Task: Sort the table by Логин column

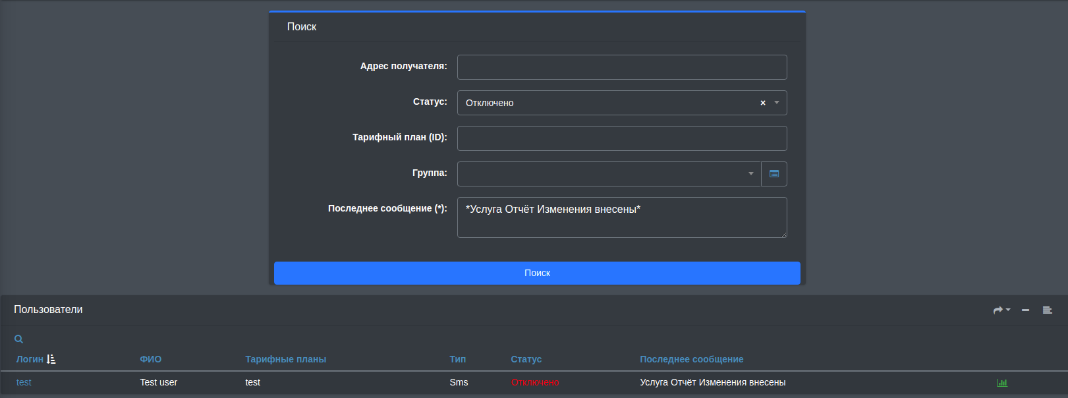Action: [x=30, y=359]
